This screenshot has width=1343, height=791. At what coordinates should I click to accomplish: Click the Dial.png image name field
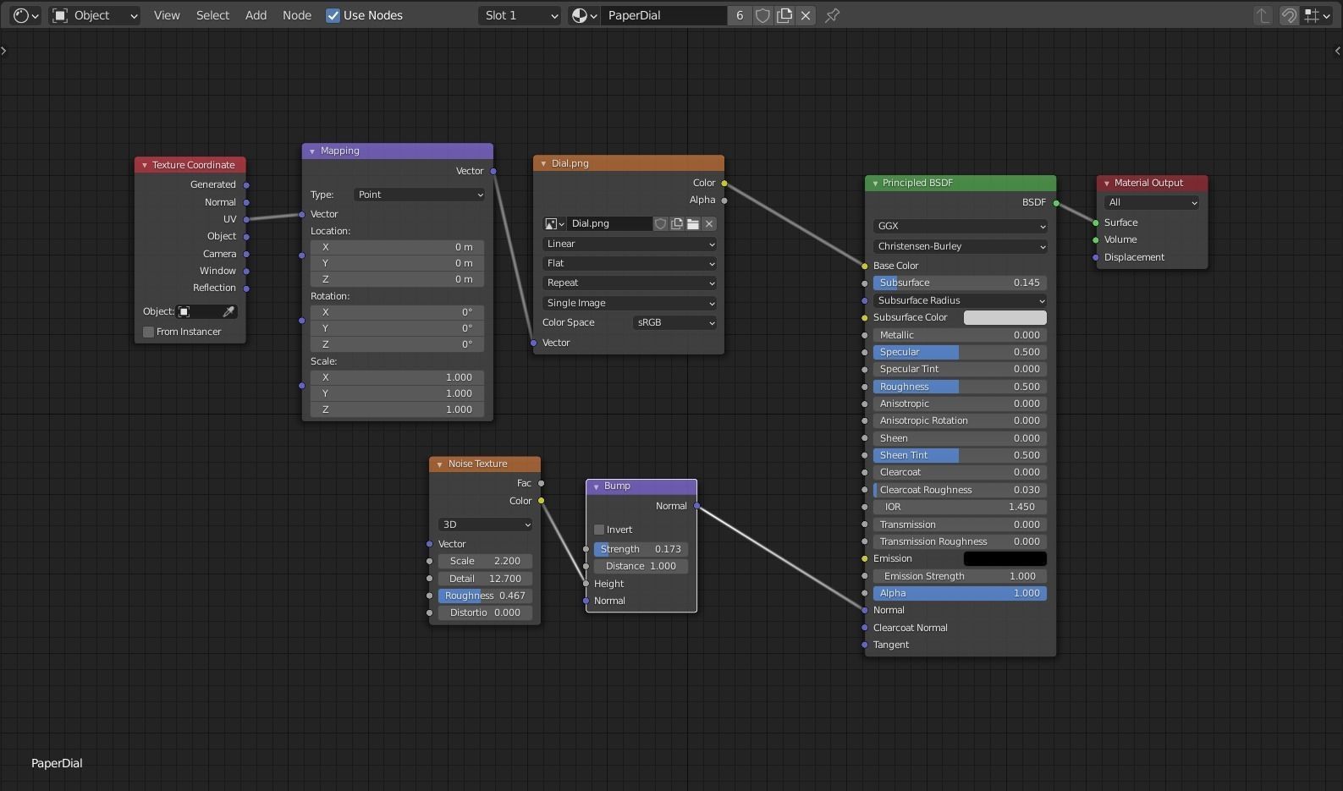click(609, 224)
